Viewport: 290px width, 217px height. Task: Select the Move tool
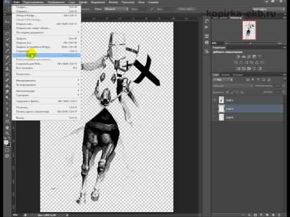coord(7,22)
